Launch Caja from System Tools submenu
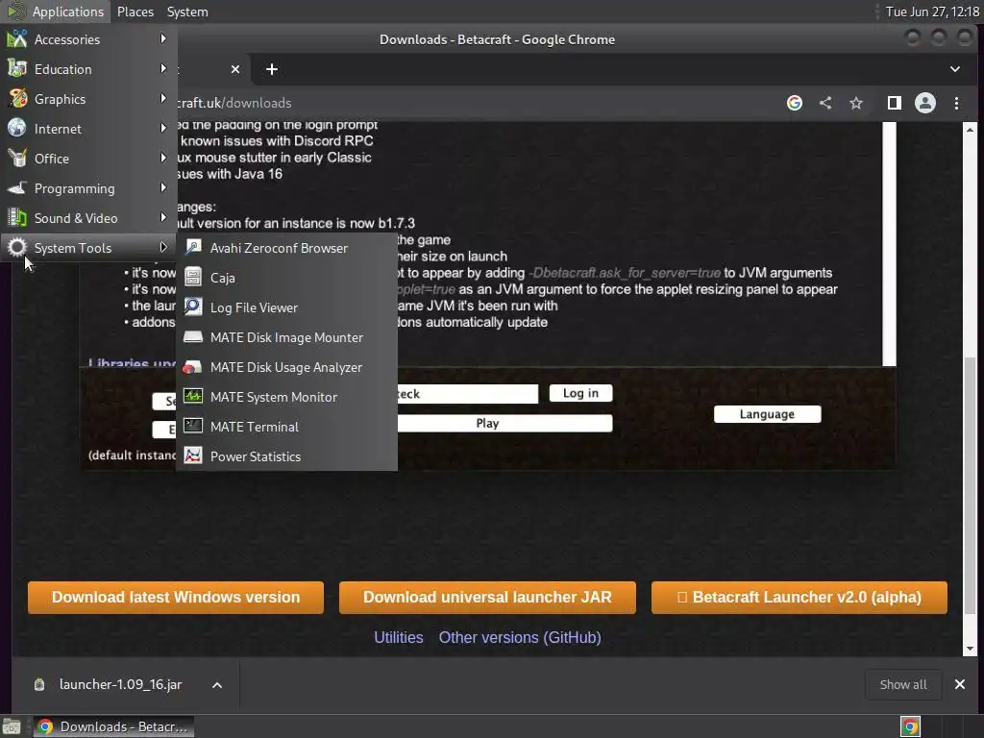The image size is (984, 738). 286,278
